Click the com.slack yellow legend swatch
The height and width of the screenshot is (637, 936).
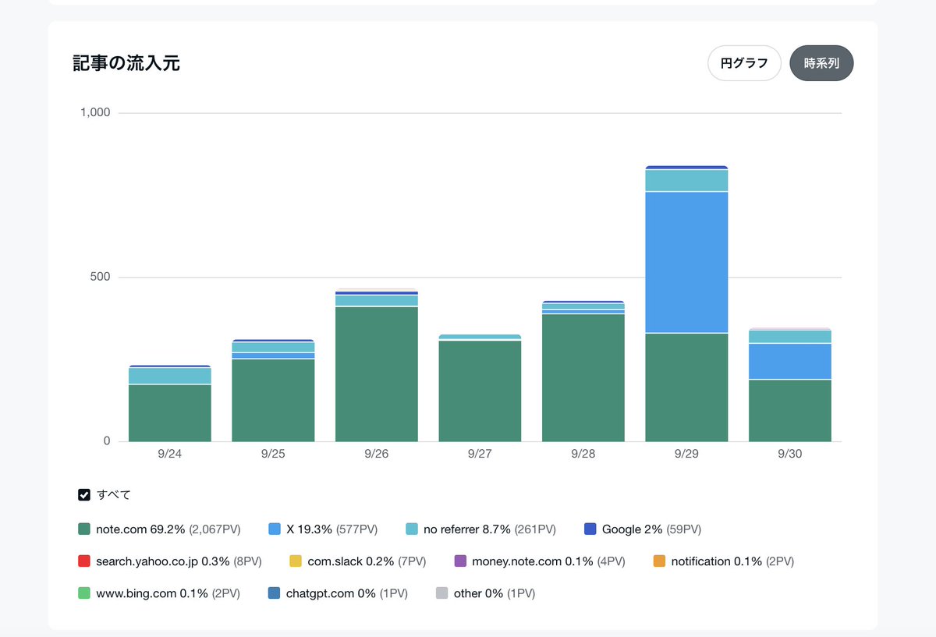click(296, 561)
